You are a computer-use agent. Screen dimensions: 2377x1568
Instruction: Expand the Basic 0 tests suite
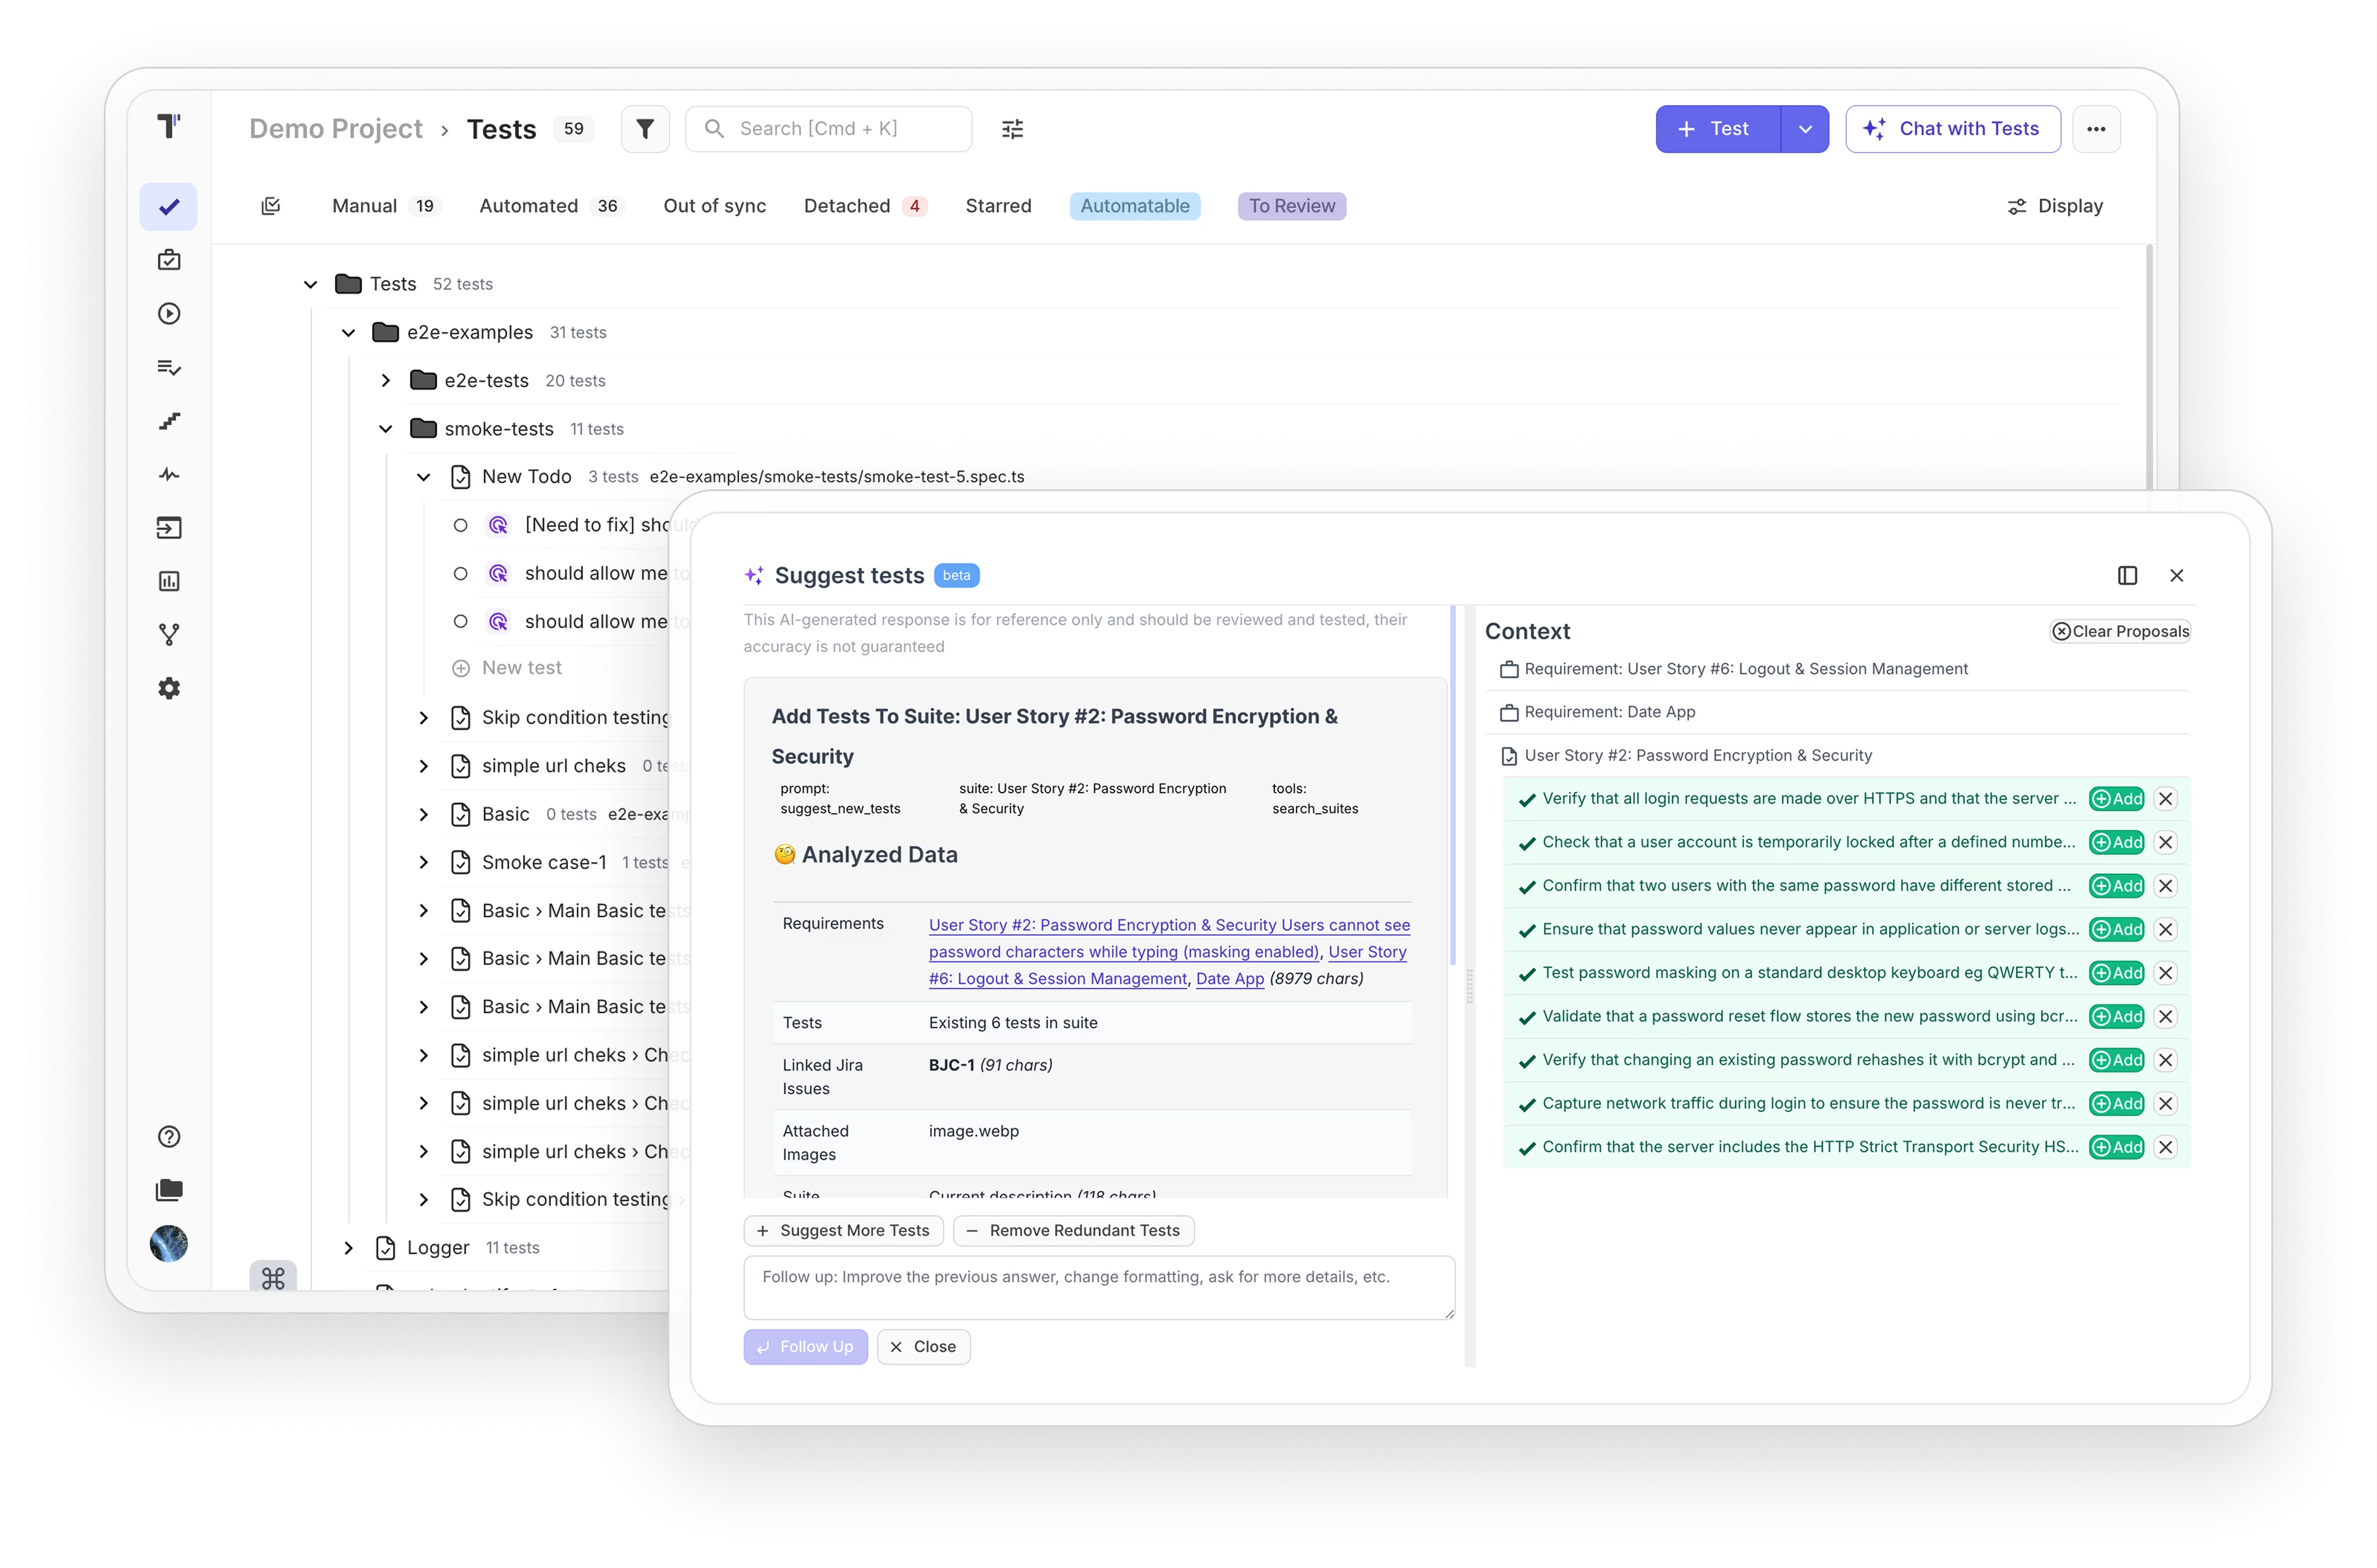pyautogui.click(x=423, y=814)
